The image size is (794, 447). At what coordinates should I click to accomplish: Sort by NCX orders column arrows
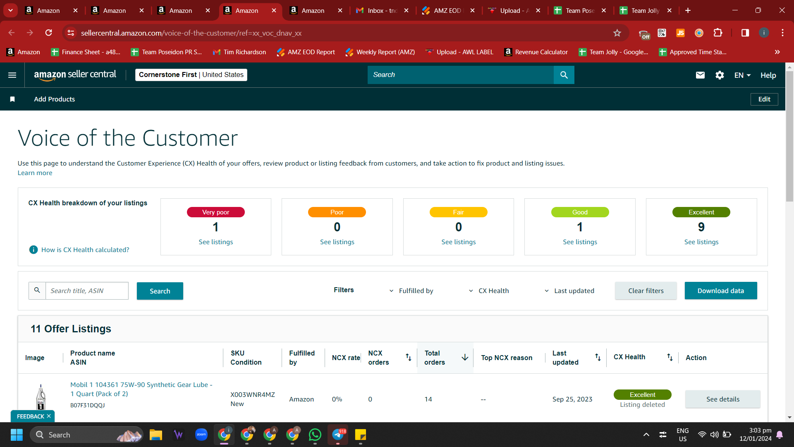(x=408, y=357)
